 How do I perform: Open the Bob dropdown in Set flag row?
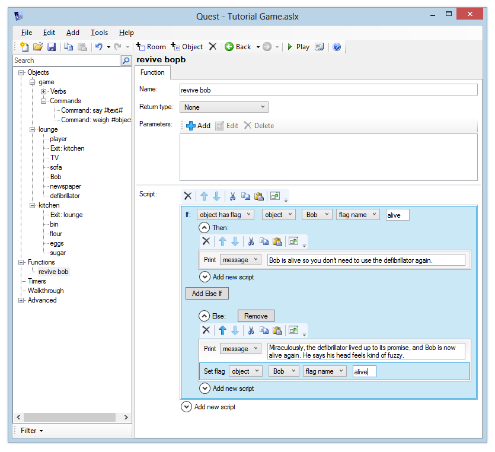[x=284, y=371]
